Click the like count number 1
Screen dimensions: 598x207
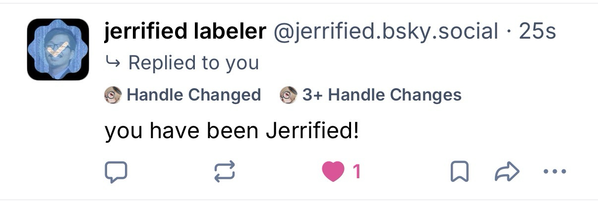(x=356, y=172)
